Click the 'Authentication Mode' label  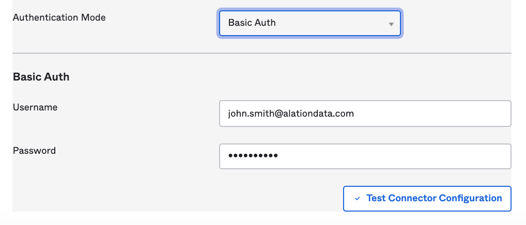coord(59,18)
